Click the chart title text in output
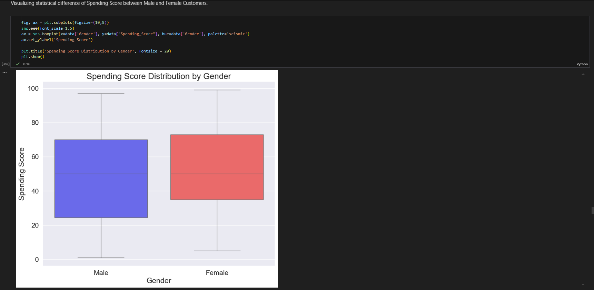 click(x=159, y=76)
